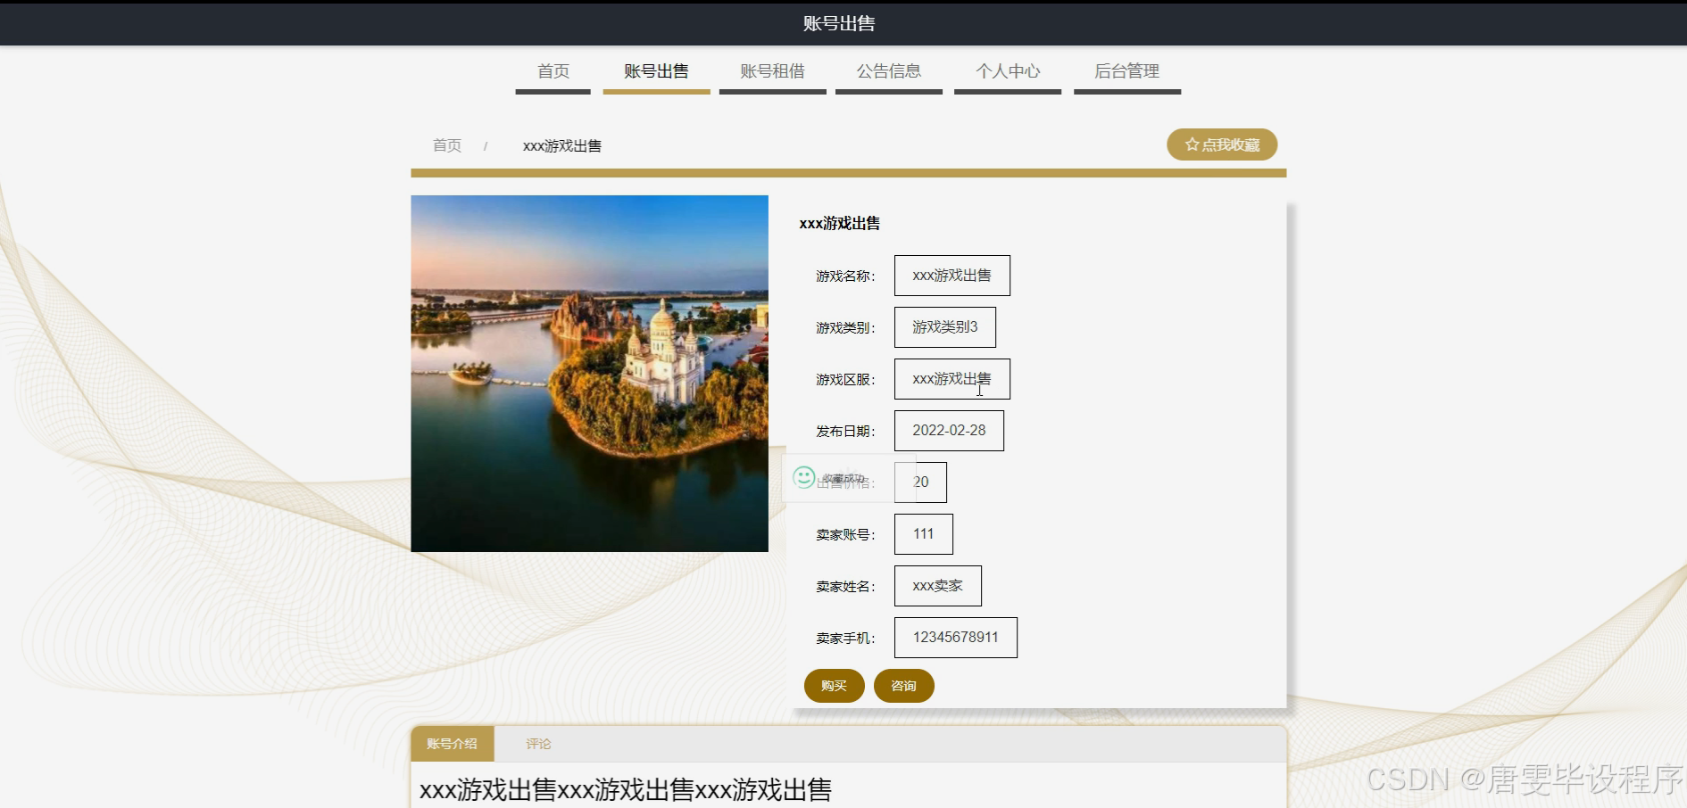Go to the 账号租借 tab

773,71
